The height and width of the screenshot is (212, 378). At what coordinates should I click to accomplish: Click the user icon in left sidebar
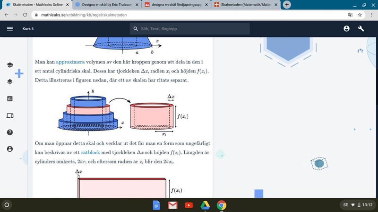pos(10,149)
